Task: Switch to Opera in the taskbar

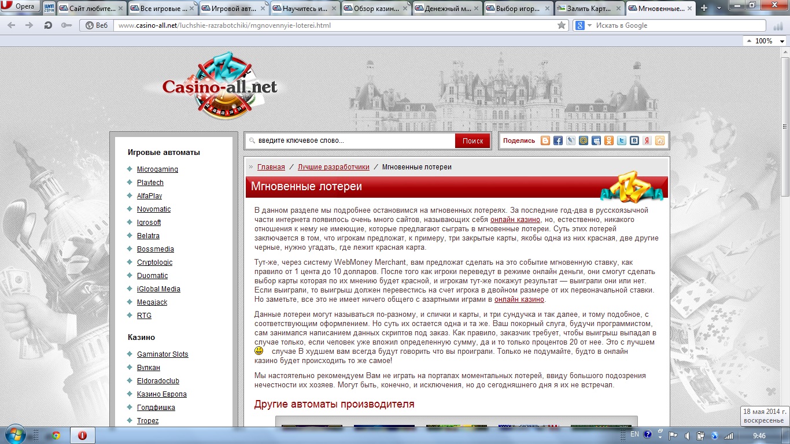Action: pos(83,435)
